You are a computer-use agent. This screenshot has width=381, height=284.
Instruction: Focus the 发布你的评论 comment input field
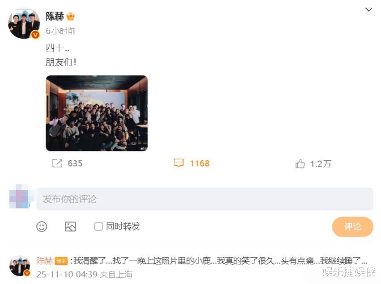point(205,199)
